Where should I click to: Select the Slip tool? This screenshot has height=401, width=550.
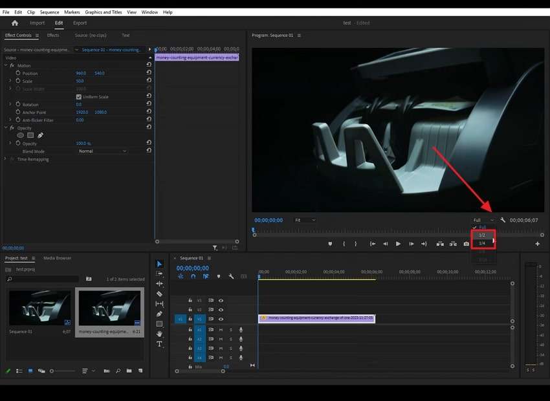tap(159, 304)
